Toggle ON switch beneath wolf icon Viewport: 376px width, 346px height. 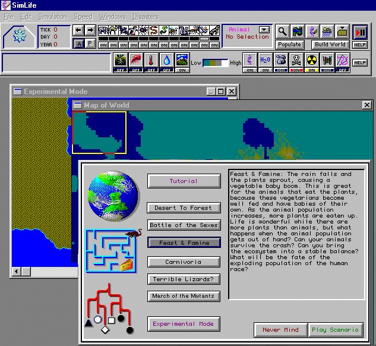point(214,45)
